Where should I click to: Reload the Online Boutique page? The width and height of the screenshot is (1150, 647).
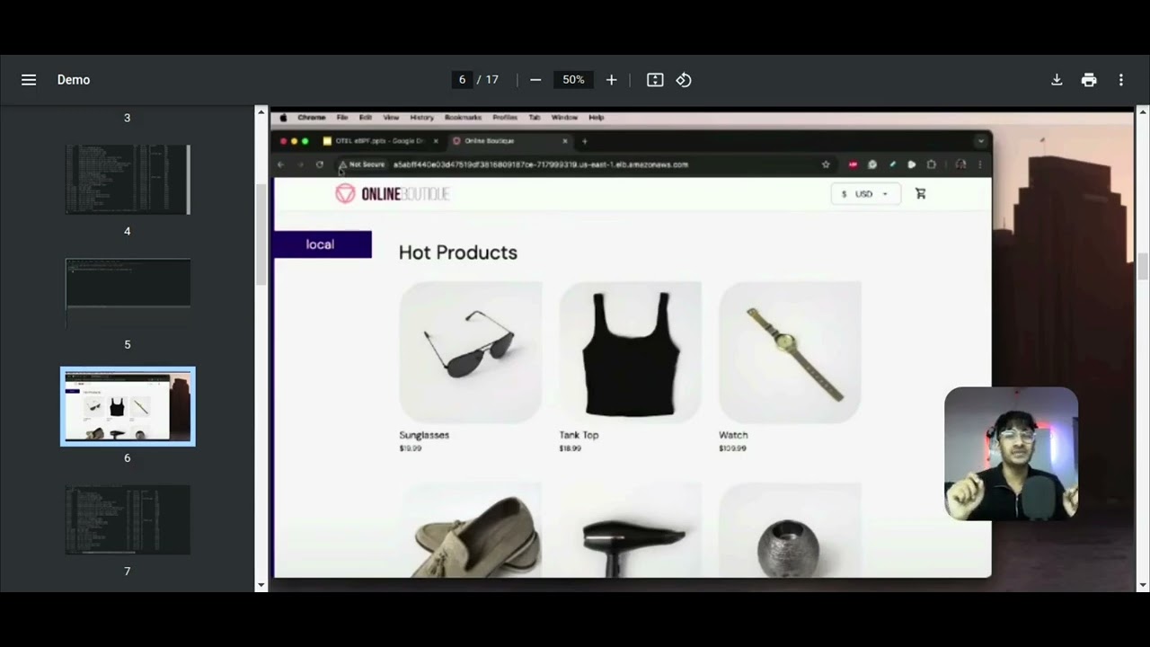click(x=319, y=164)
